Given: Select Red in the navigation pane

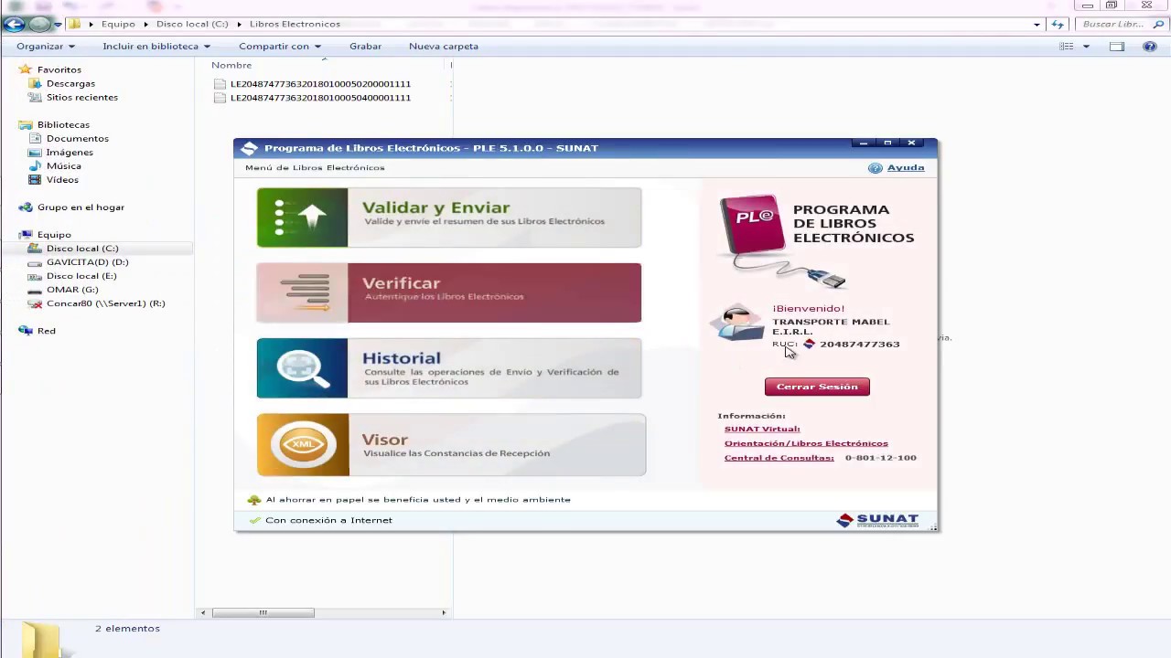Looking at the screenshot, I should 47,330.
